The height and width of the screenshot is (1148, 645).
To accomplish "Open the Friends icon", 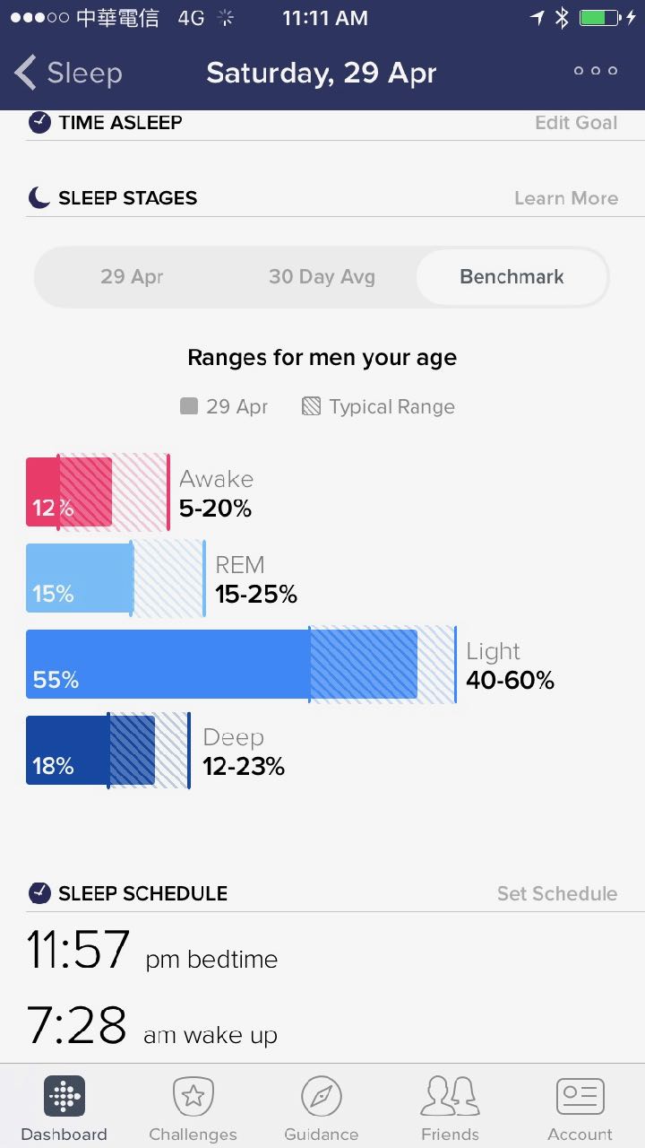I will pos(450,1097).
